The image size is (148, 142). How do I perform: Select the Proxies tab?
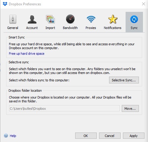pos(91,22)
